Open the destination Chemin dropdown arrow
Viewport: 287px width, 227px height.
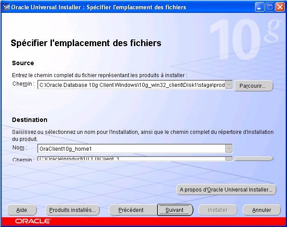[x=229, y=158]
